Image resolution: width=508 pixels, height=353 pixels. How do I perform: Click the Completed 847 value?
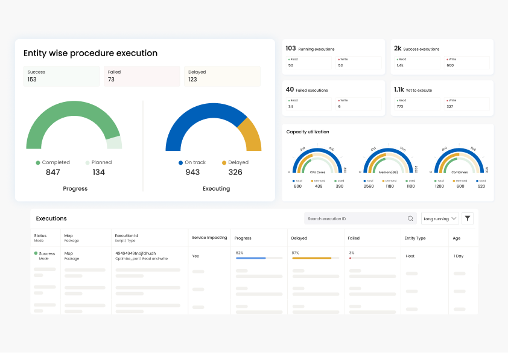pyautogui.click(x=53, y=173)
